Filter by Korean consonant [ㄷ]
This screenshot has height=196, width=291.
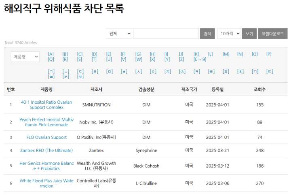(80, 71)
